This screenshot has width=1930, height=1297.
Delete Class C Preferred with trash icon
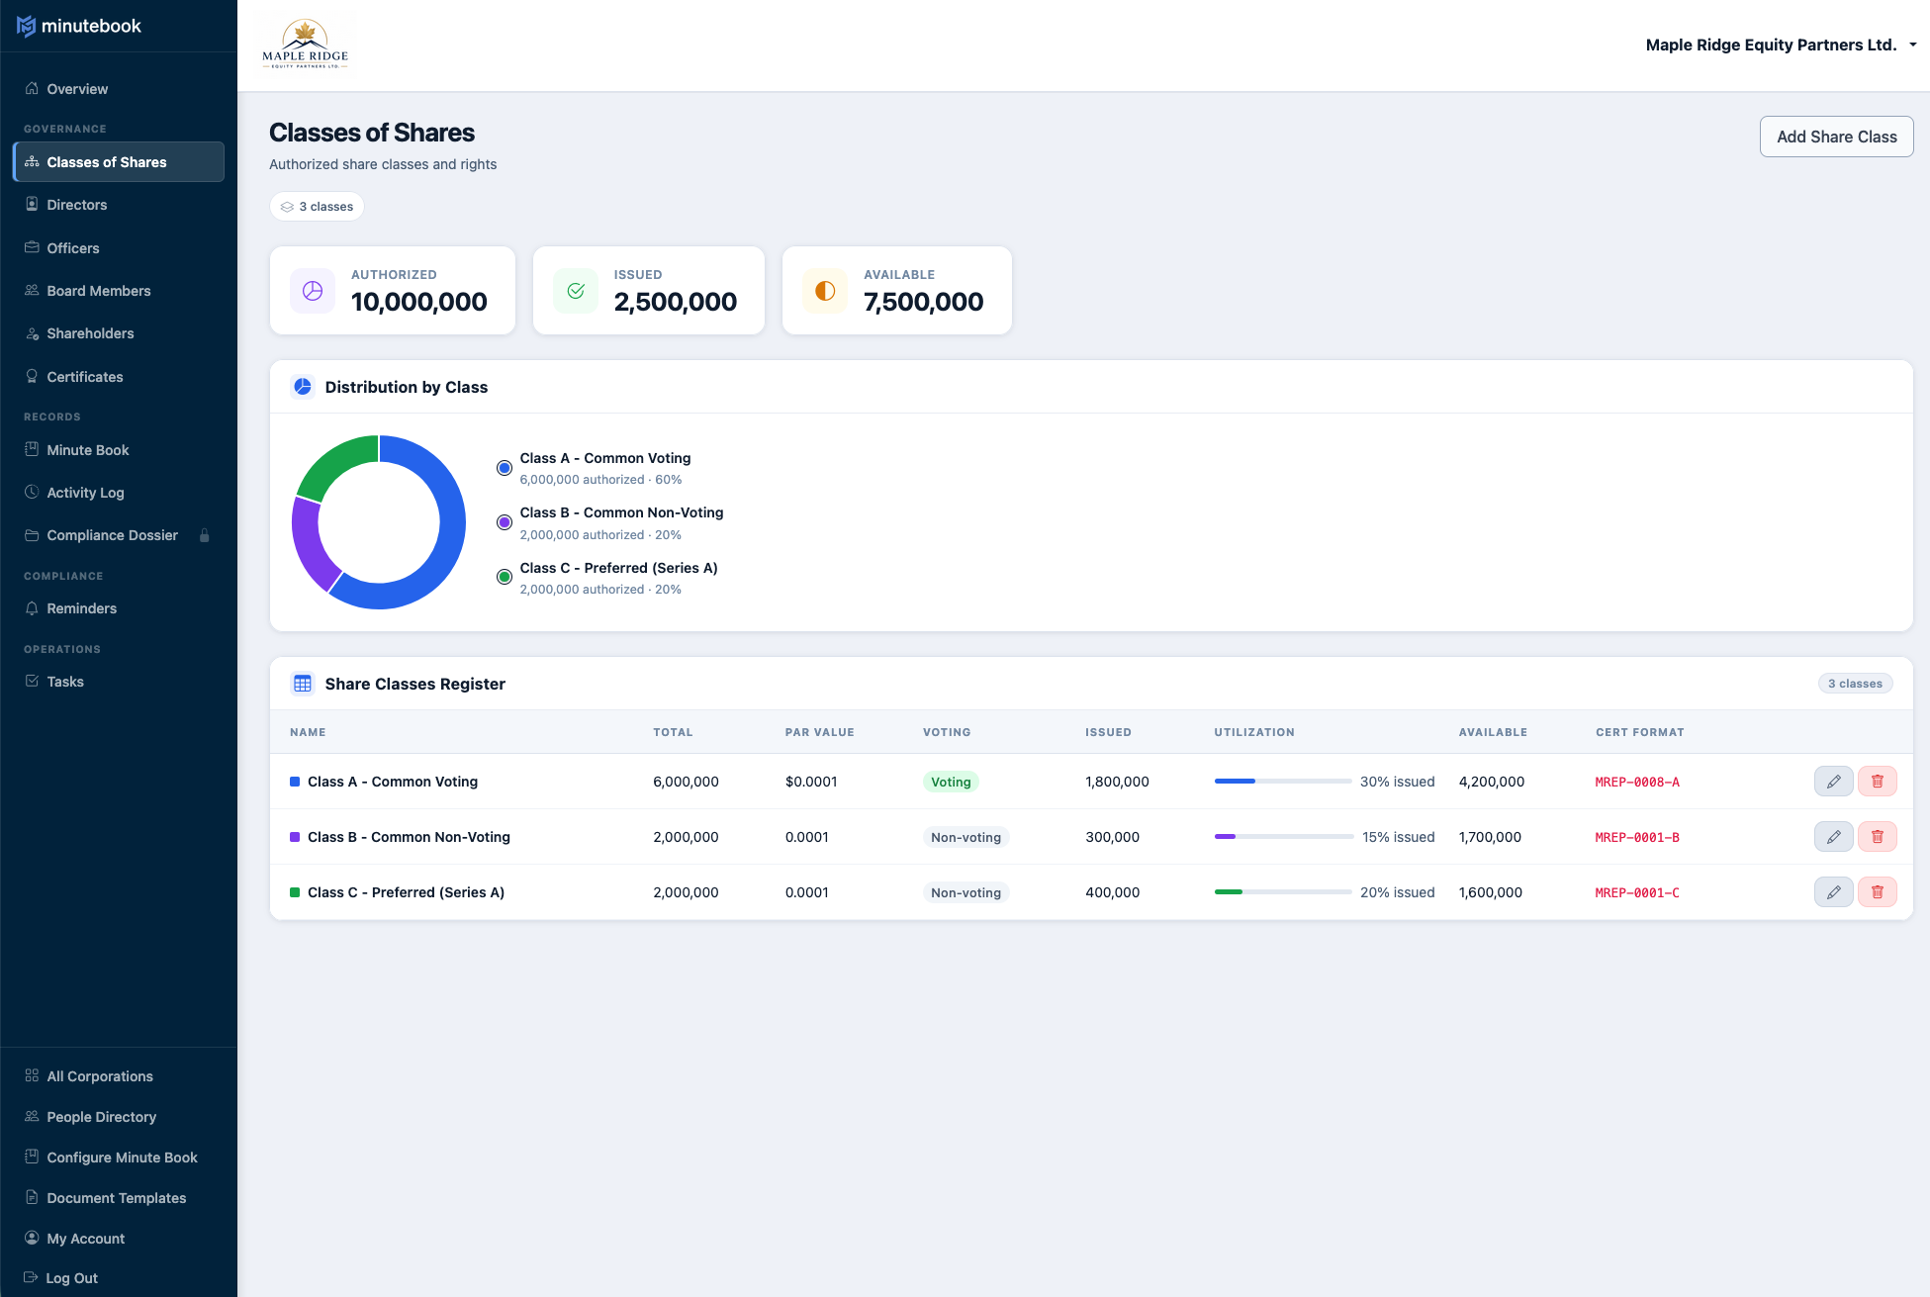pos(1877,892)
